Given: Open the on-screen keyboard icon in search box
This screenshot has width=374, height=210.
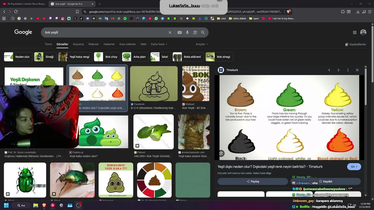Looking at the screenshot, I should tap(179, 32).
